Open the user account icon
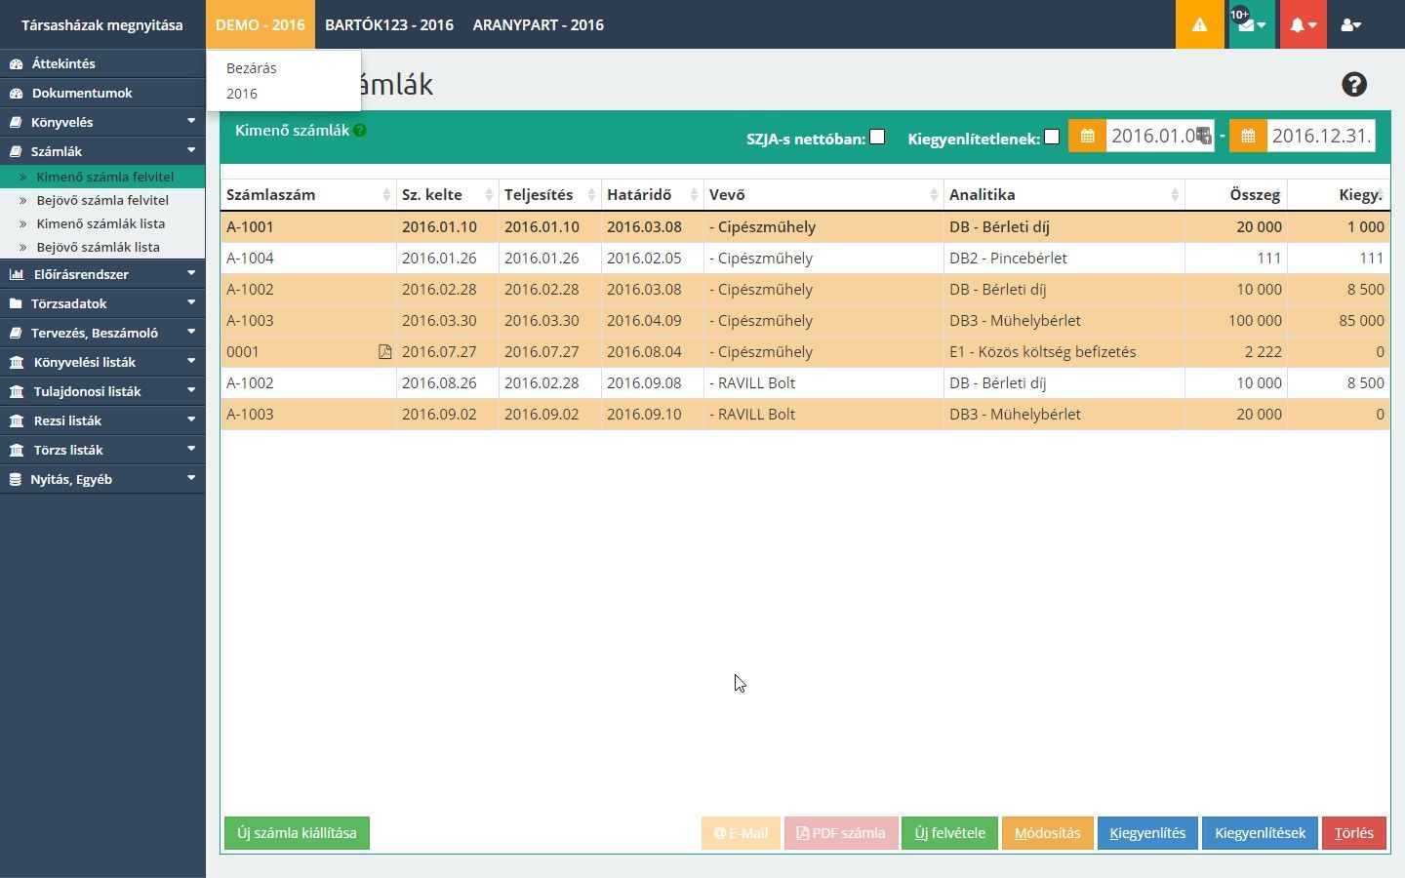Image resolution: width=1405 pixels, height=878 pixels. pyautogui.click(x=1350, y=25)
